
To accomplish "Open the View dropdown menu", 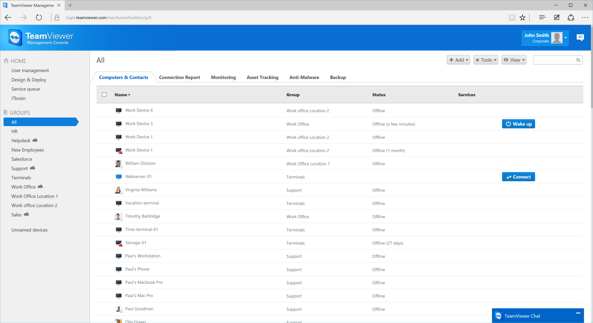I will (x=514, y=60).
